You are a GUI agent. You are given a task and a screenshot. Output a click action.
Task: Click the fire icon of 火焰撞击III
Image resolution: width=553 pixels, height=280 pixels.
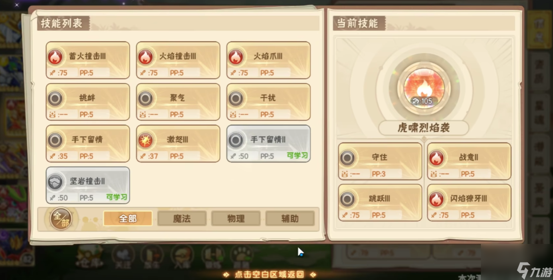click(x=145, y=57)
